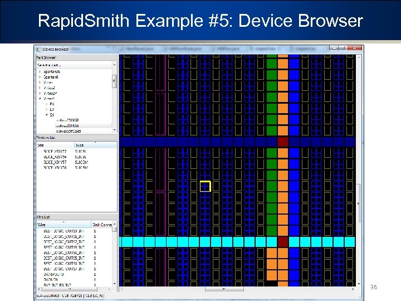401x301 pixels.
Task: Select the BEST_LOGIC_OUTS7_INT wire
Action: [64, 269]
